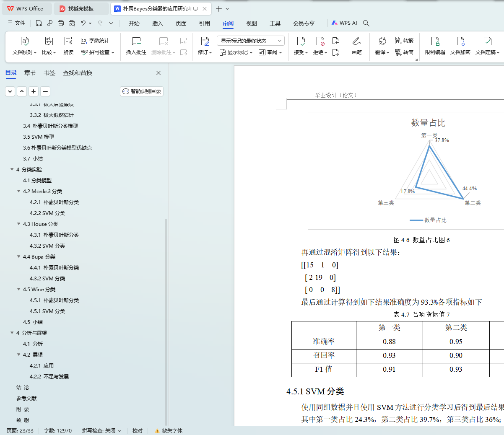Screen dimensions: 504x435
Task: Open the 审阅 pane dropdown in ribbon
Action: pyautogui.click(x=270, y=52)
